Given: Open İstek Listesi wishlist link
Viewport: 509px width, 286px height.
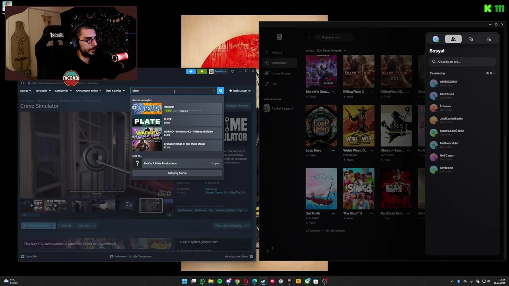Looking at the screenshot, I should point(240,91).
